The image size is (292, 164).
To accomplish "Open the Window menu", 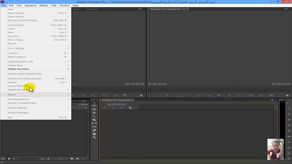I will (64, 5).
